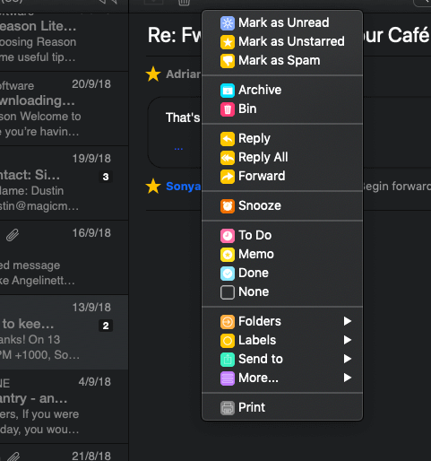
Task: Click the orange Snooze alarm clock icon
Action: coord(228,206)
